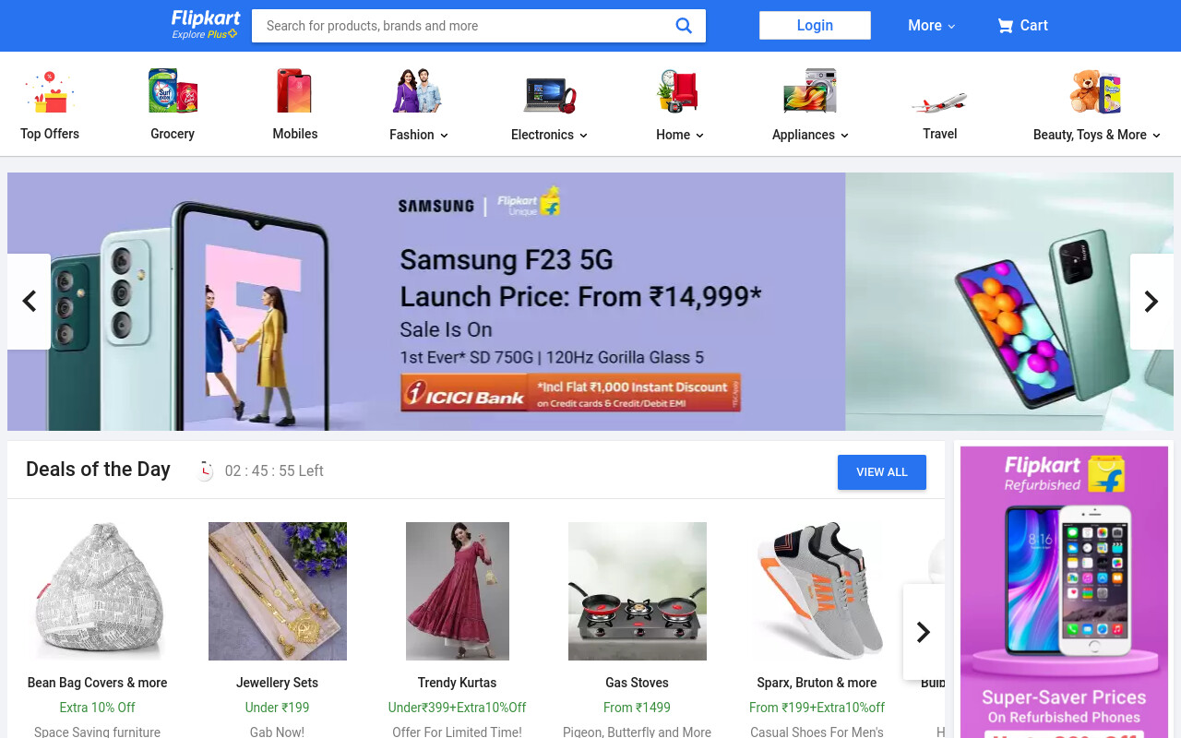Click 'Gab Now!' text
Viewport: 1181px width, 738px height.
click(277, 732)
